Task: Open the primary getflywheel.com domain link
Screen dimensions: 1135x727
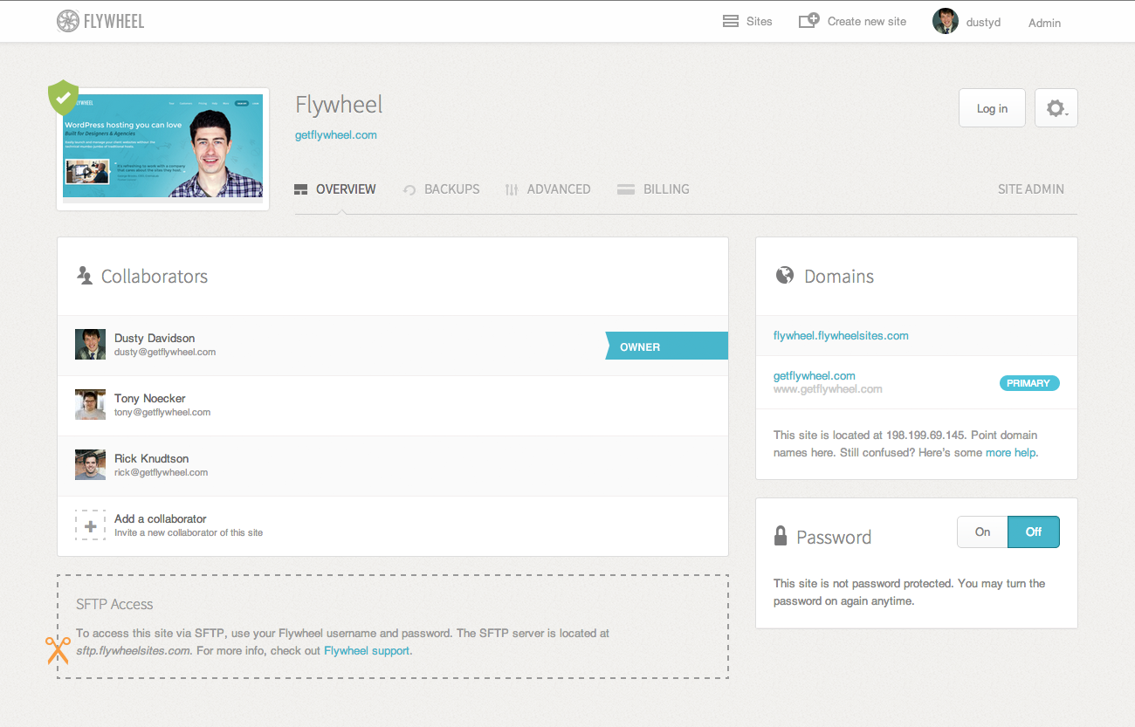Action: [x=815, y=376]
